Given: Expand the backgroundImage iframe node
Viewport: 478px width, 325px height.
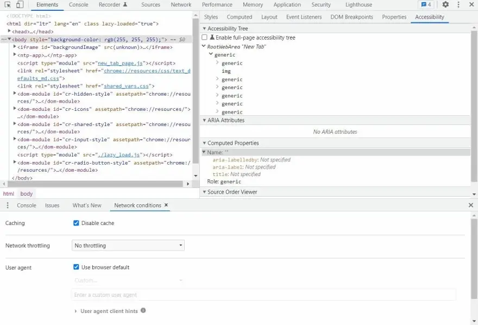Looking at the screenshot, I should [15, 47].
